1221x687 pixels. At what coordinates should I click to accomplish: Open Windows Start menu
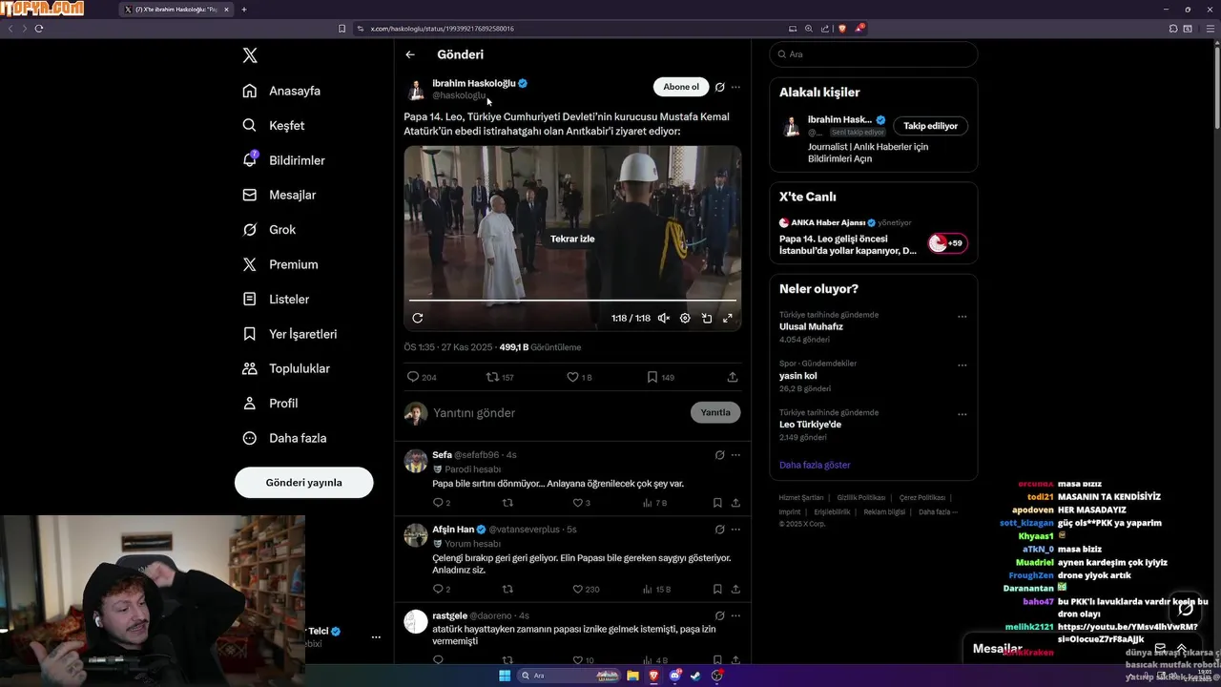point(505,676)
